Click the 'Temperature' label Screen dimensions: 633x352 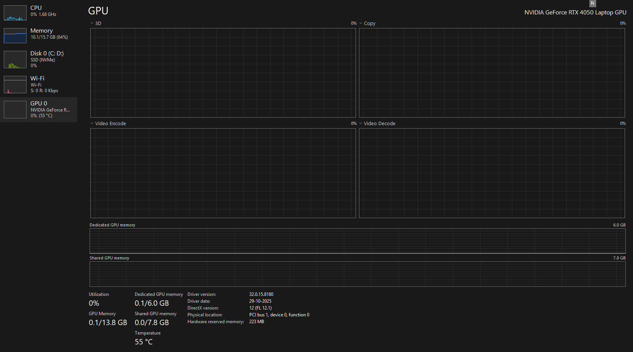(x=148, y=333)
